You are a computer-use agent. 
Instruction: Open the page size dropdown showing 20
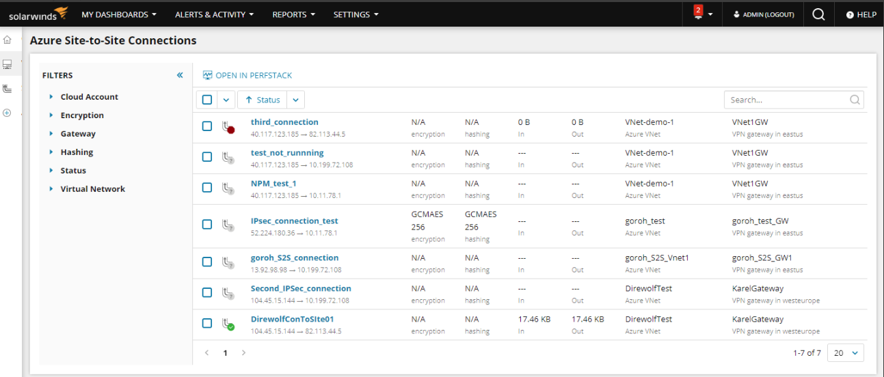(846, 353)
